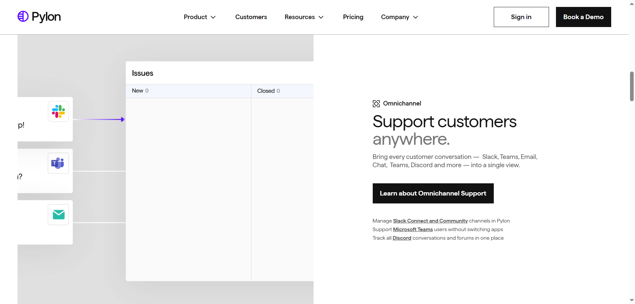Click the Book a Demo button
Screen dimensions: 635x304
[583, 17]
